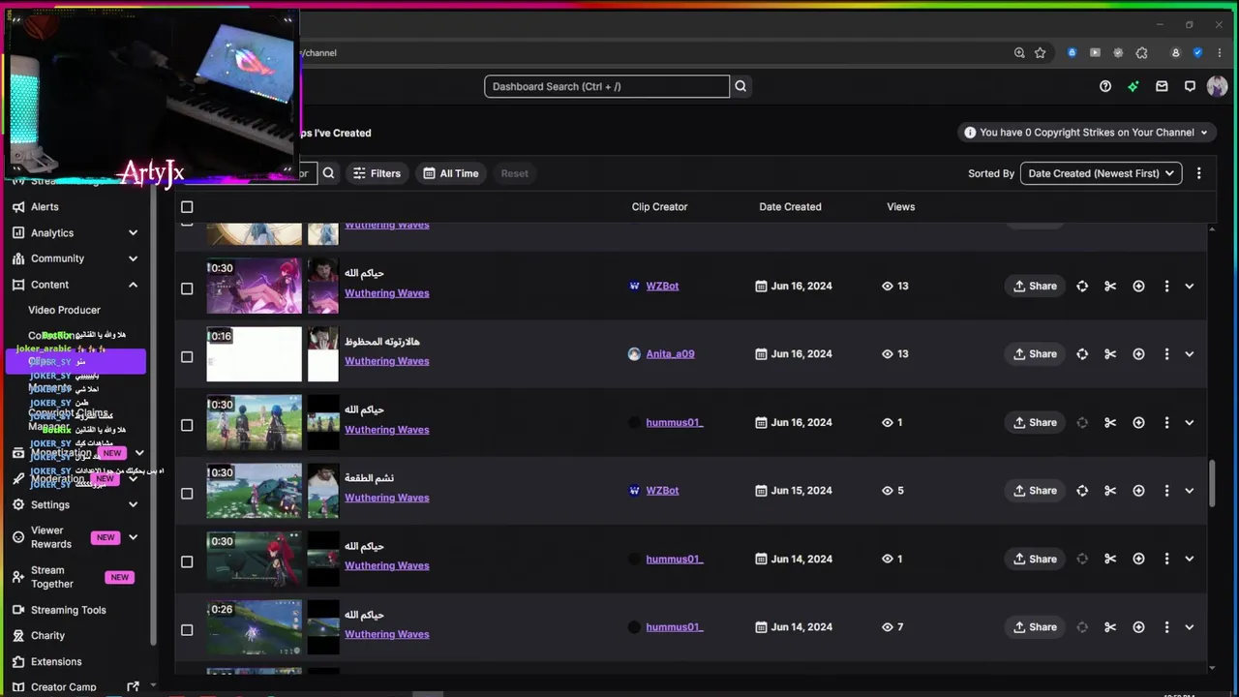Open three-dot menu for Anita_a09 clip
The width and height of the screenshot is (1239, 697).
tap(1166, 354)
